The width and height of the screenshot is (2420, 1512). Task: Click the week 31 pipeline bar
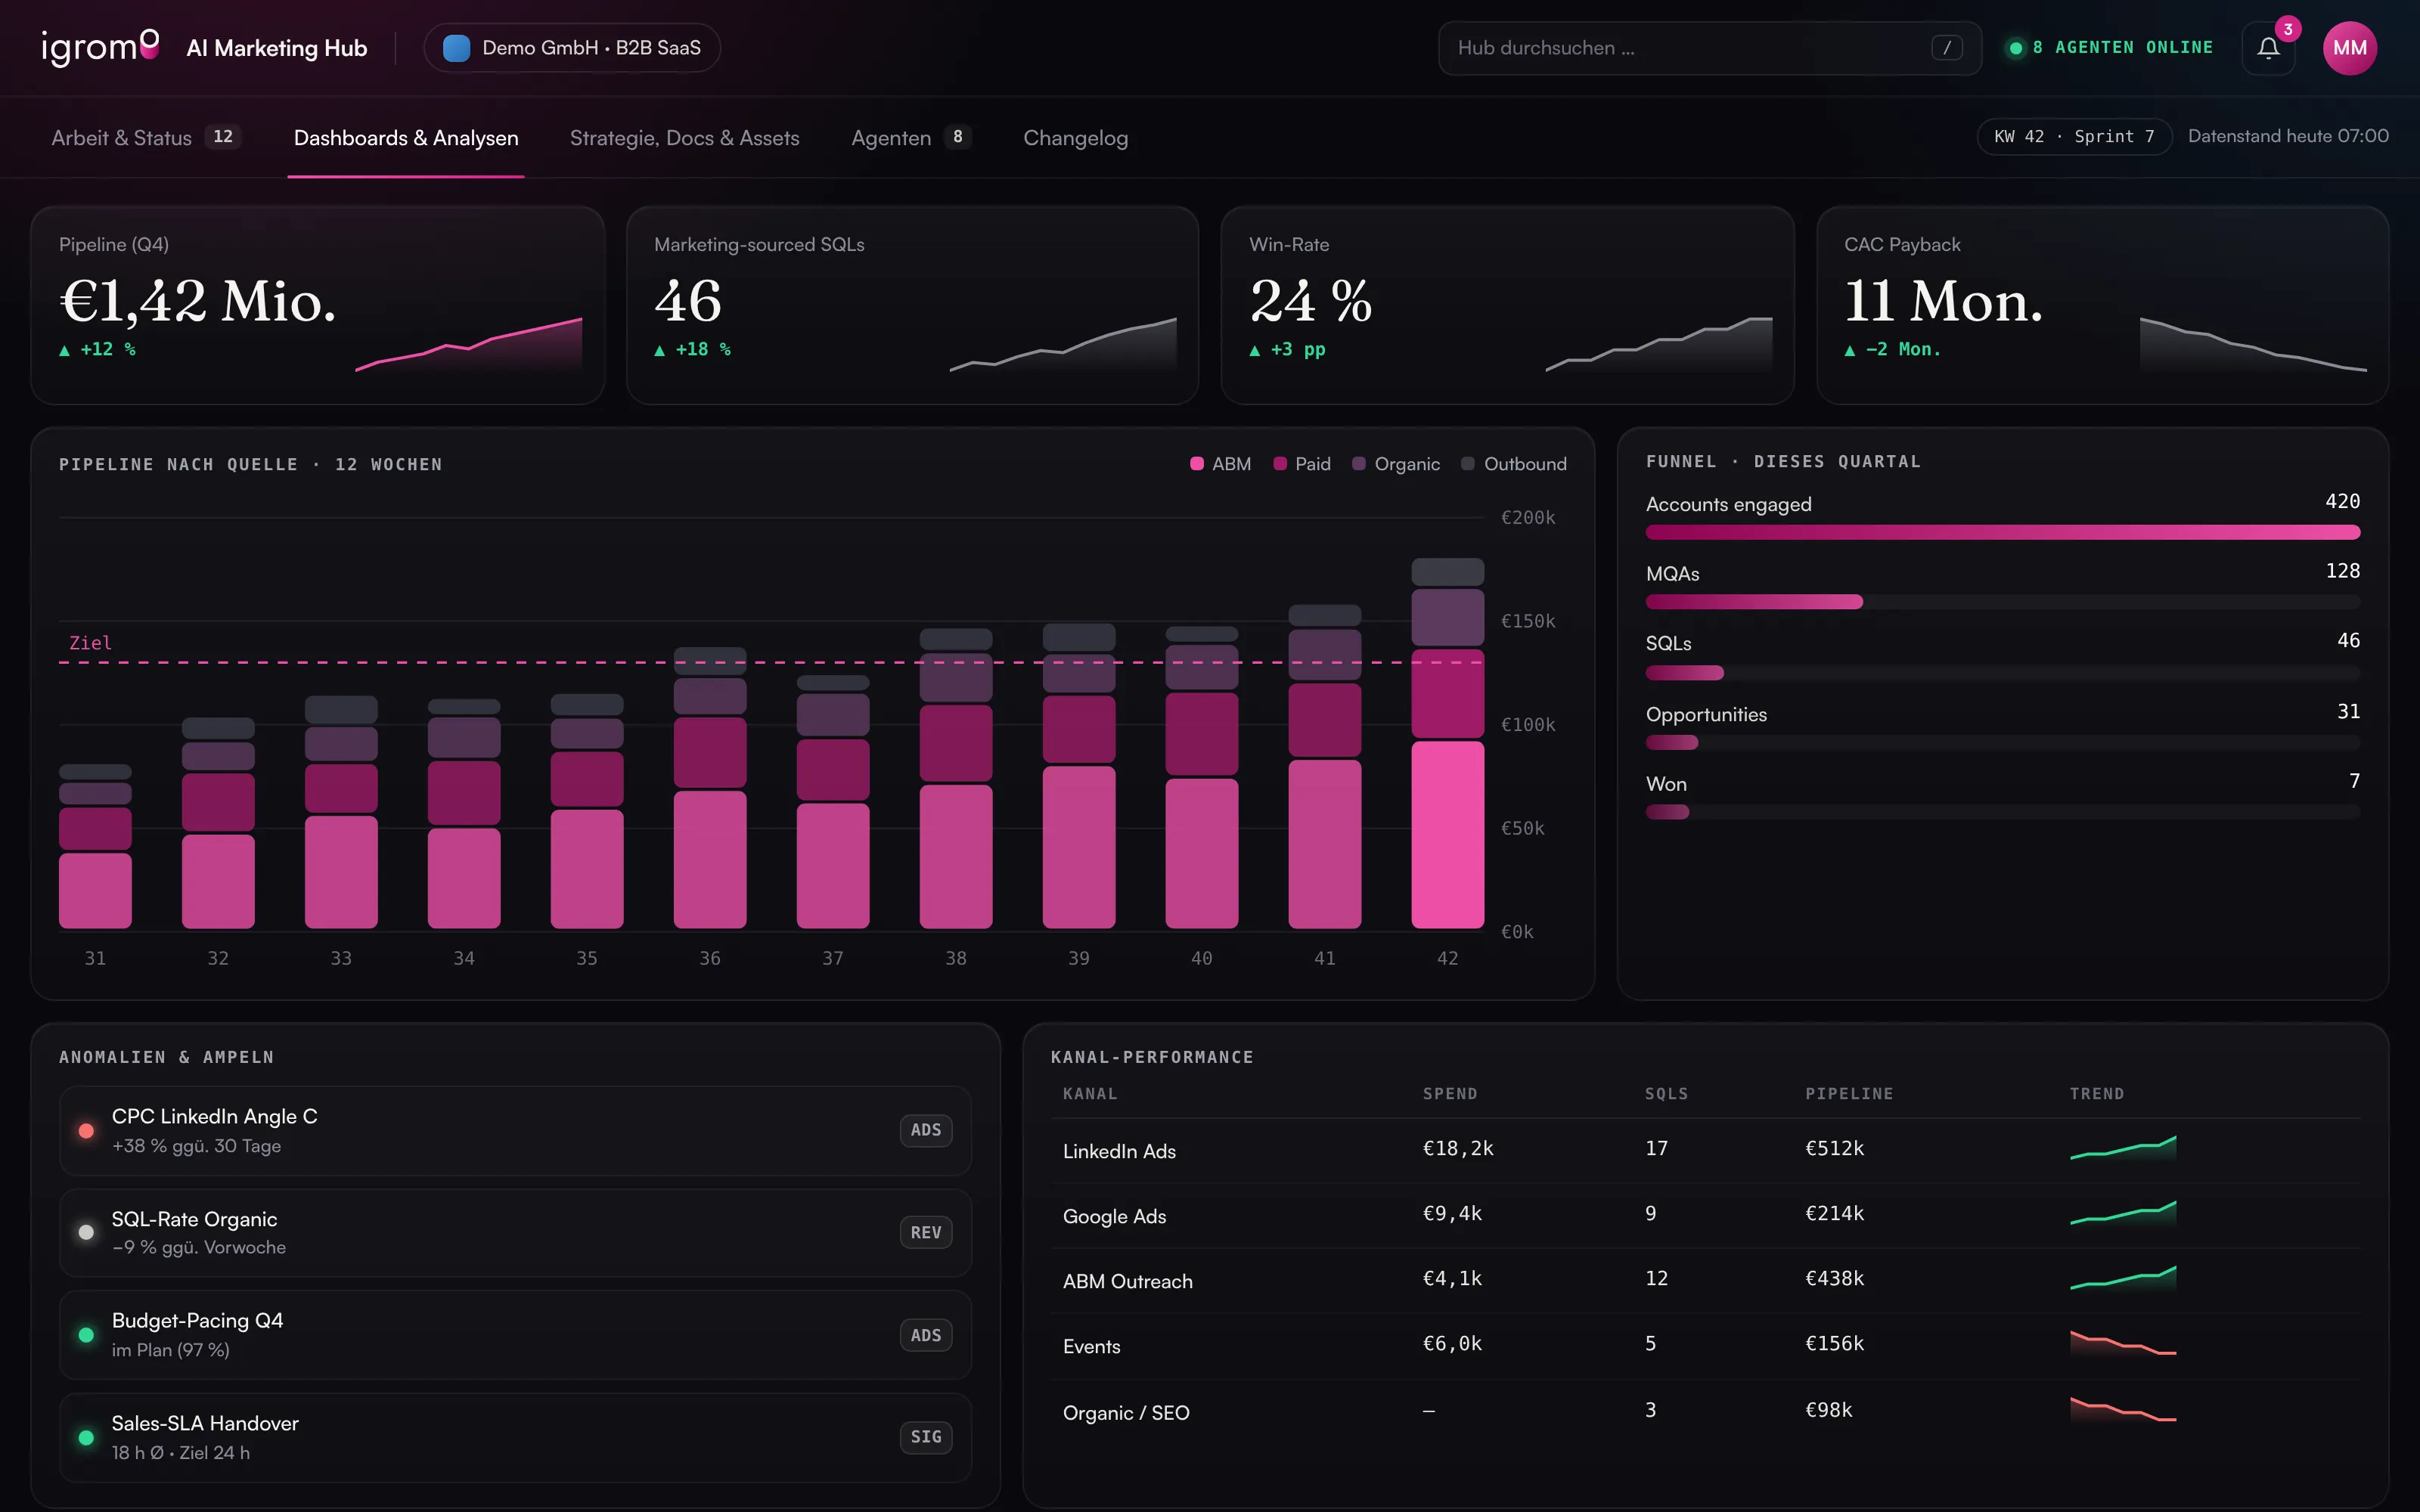[95, 846]
